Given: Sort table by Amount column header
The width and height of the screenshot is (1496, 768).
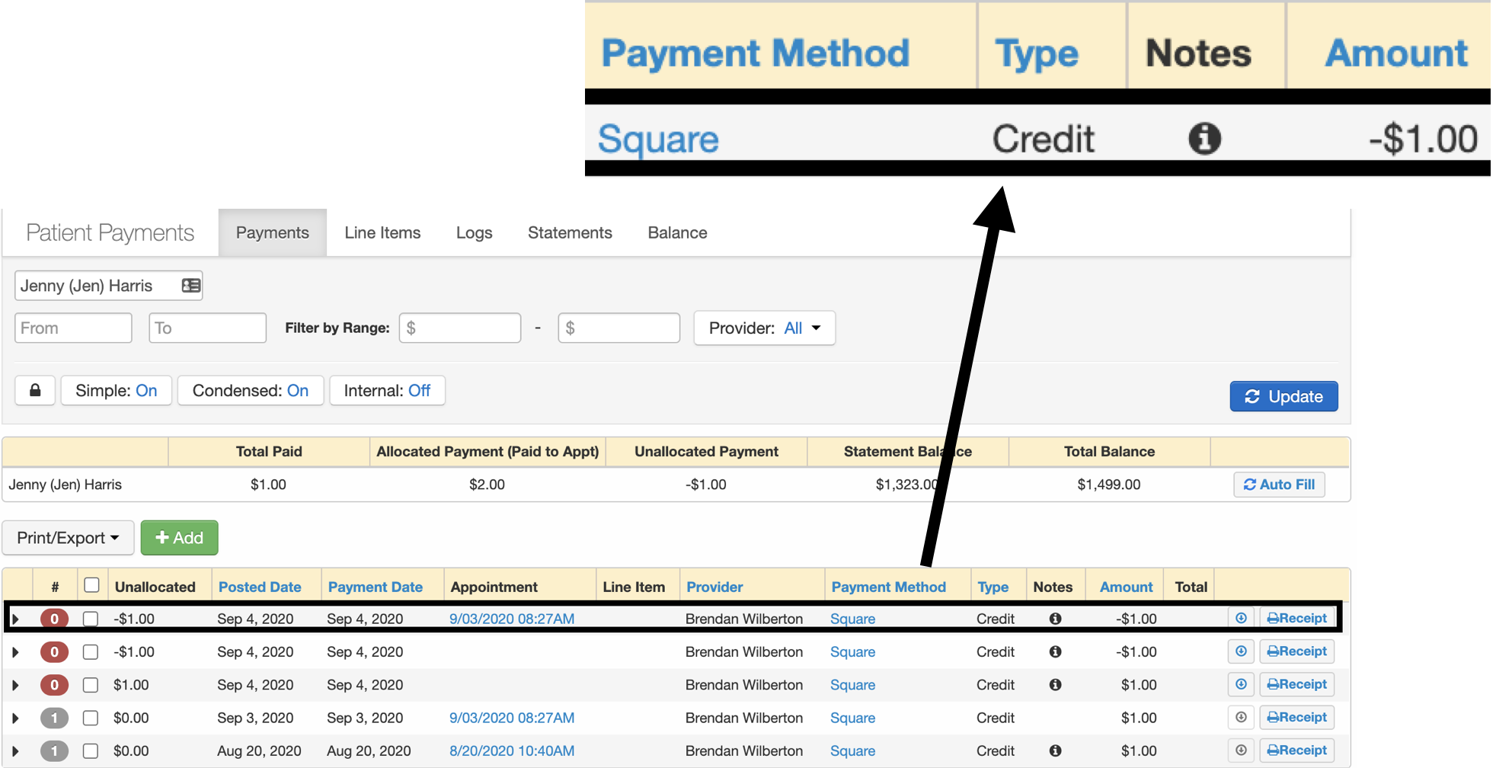Looking at the screenshot, I should point(1126,587).
